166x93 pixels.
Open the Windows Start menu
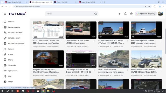tap(2, 91)
